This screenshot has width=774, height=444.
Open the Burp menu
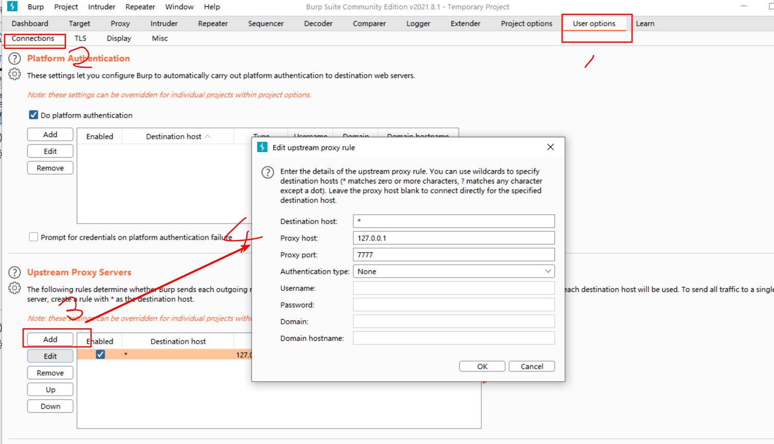35,7
